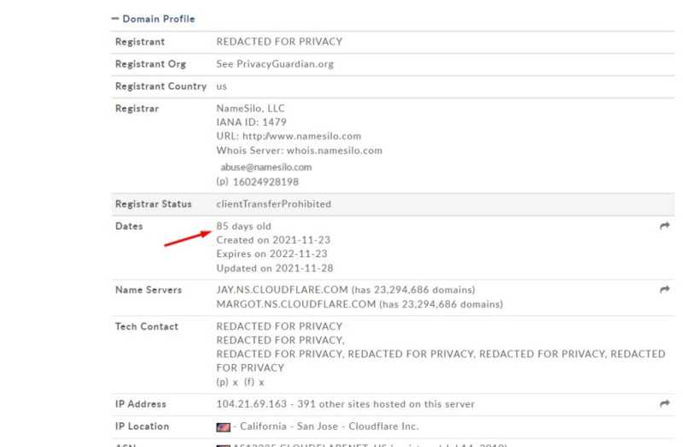Select 'clientTransferProhibited' status
The height and width of the screenshot is (447, 683).
273,203
